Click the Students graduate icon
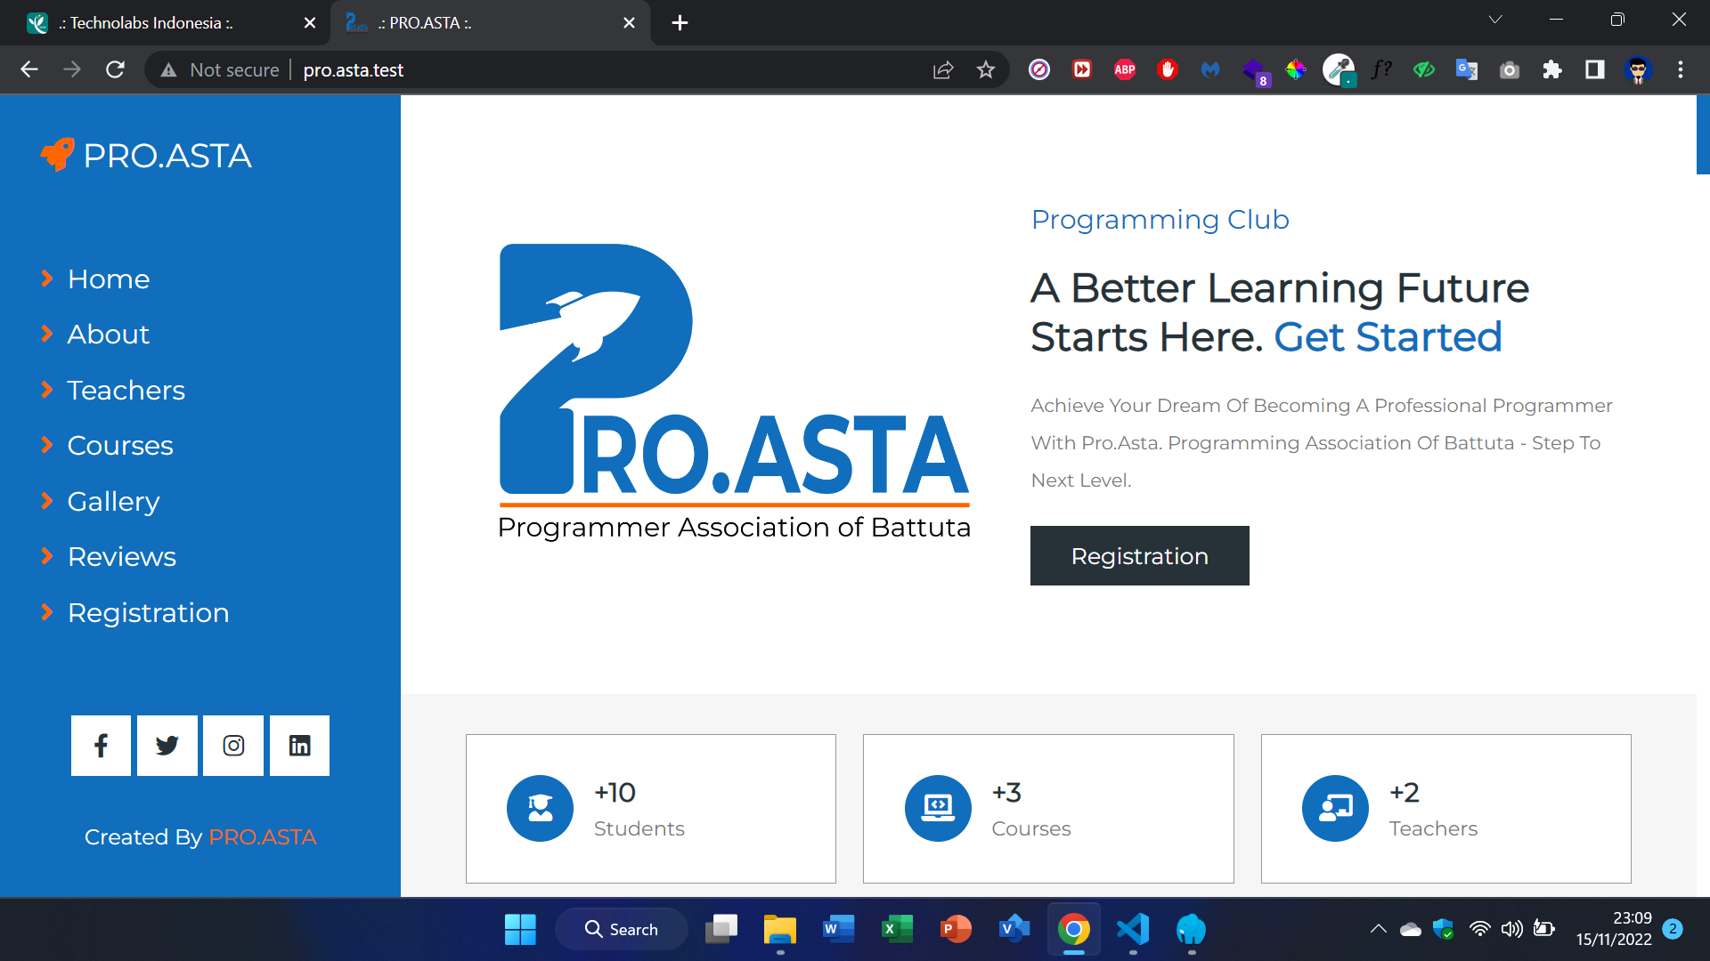 point(540,808)
